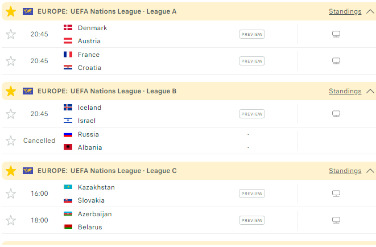Viewport: 376px width, 247px height.
Task: Toggle favorite star for Russia vs Albania
Action: (x=11, y=141)
